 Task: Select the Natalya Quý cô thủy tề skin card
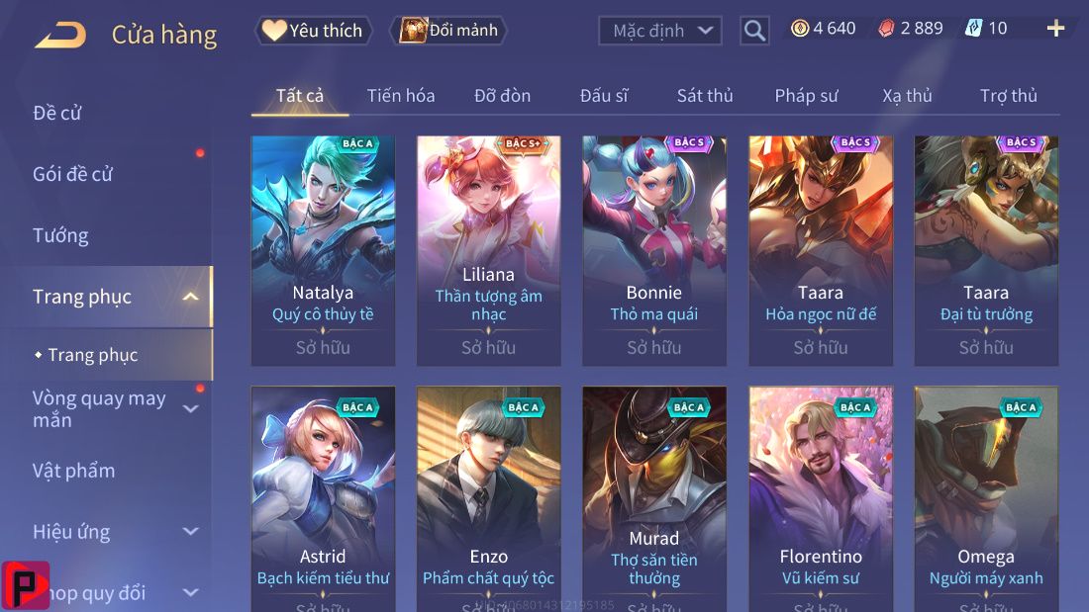(323, 250)
